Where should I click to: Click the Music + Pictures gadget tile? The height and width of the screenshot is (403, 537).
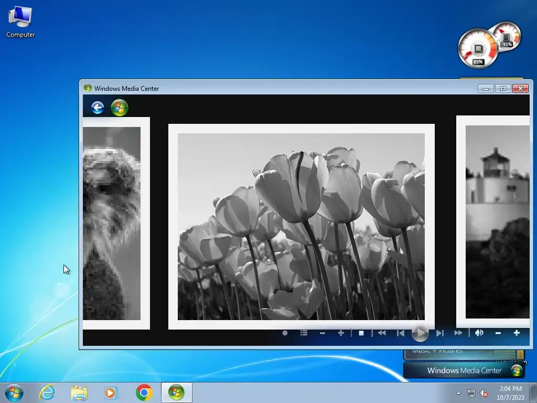click(x=464, y=354)
